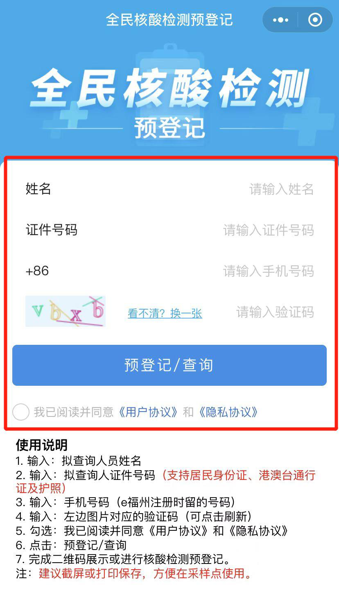Click the large 全民核酸检测 banner heading
This screenshot has width=339, height=593.
tap(169, 88)
